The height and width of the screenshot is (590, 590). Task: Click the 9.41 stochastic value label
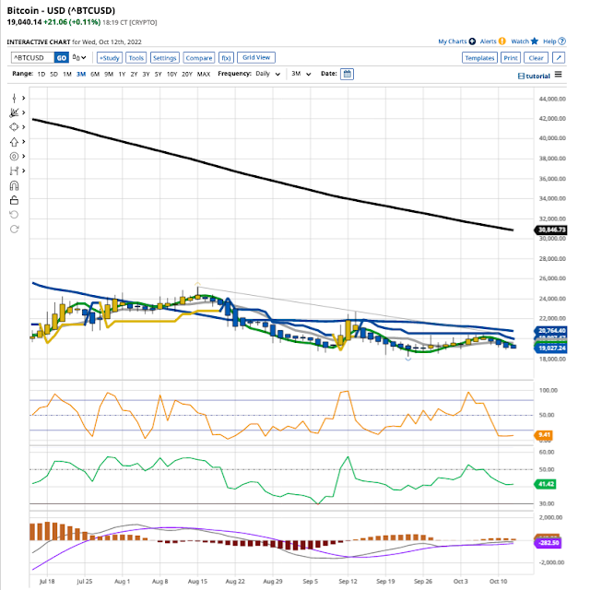coord(544,435)
